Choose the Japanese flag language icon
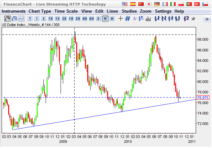The height and width of the screenshot is (148, 212). (x=149, y=4)
